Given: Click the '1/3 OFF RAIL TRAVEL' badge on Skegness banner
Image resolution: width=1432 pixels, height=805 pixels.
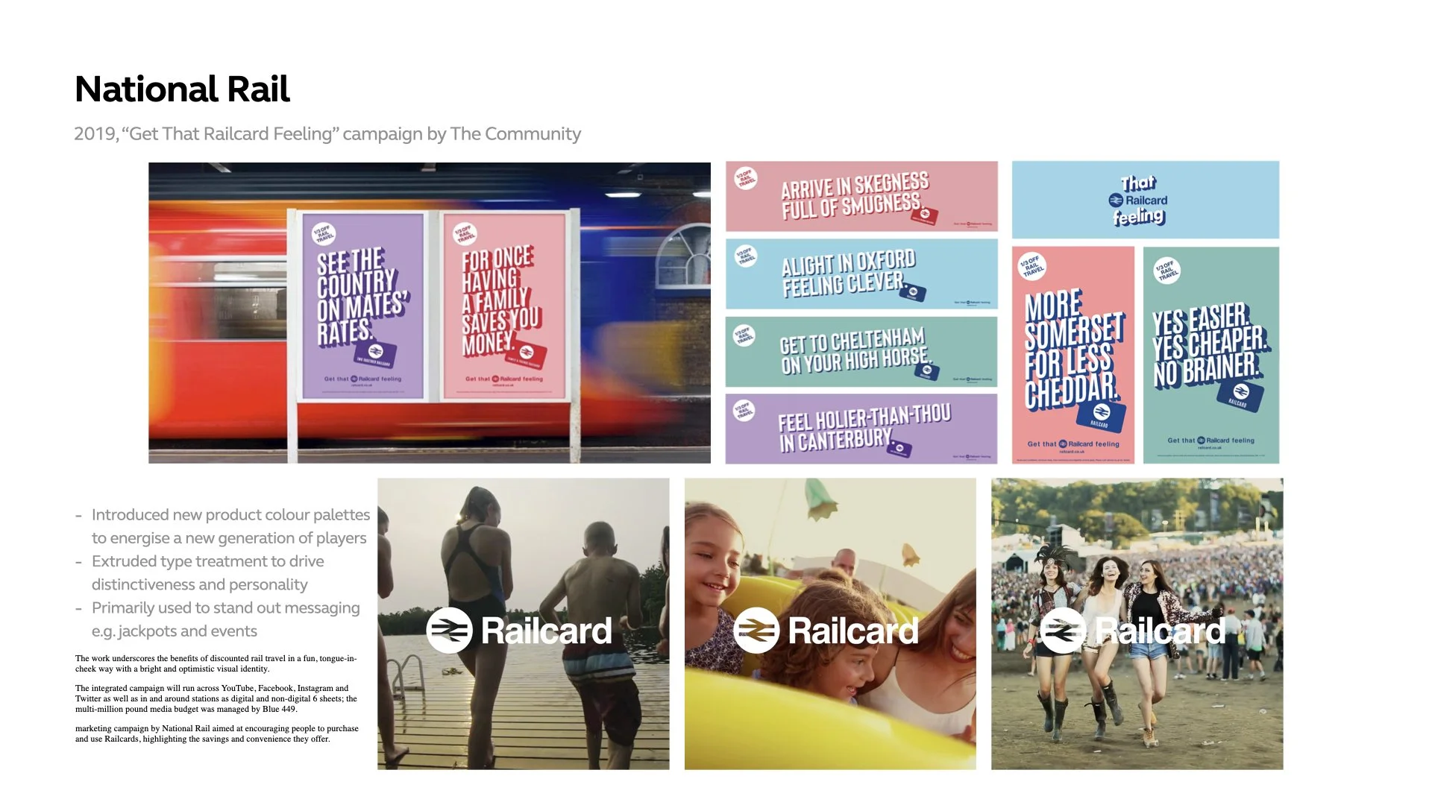Looking at the screenshot, I should click(745, 179).
